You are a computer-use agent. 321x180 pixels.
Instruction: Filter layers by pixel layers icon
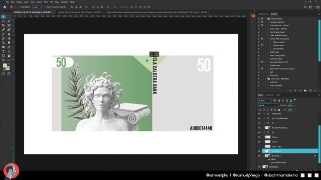pos(275,100)
